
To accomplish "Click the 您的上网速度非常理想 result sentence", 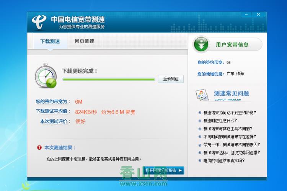I will click(94, 159).
